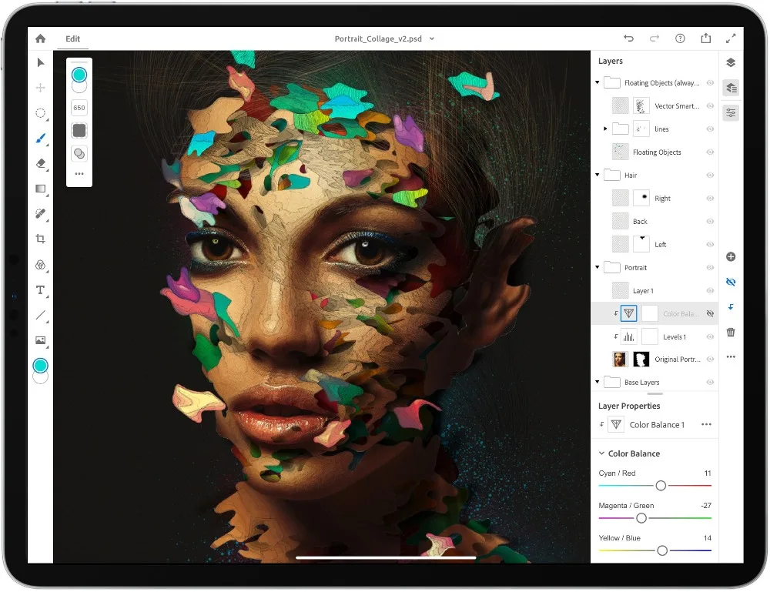Select the Eraser tool
The image size is (770, 592).
(41, 163)
